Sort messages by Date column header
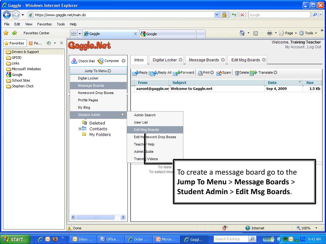The image size is (326, 244). tap(284, 83)
